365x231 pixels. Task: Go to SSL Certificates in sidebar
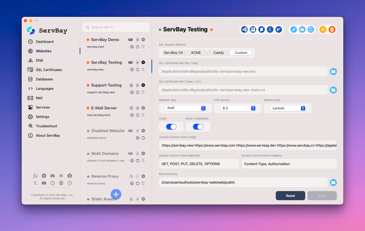click(49, 70)
